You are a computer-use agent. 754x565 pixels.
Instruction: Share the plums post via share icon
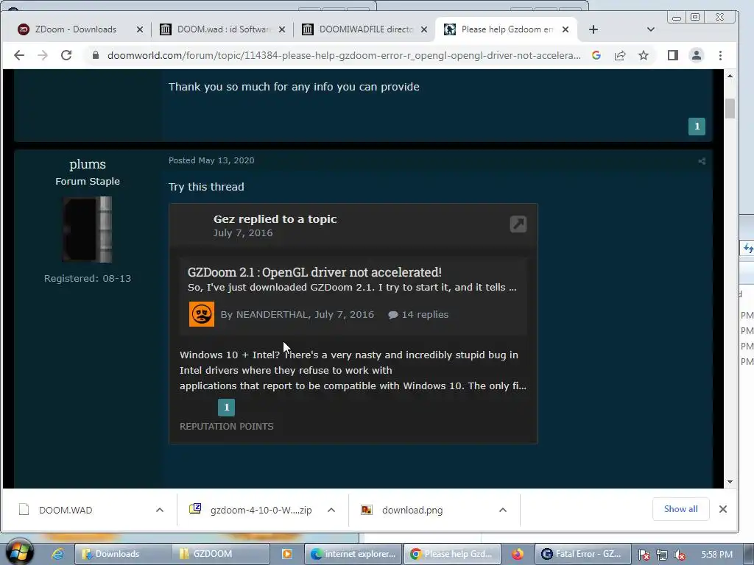[702, 161]
